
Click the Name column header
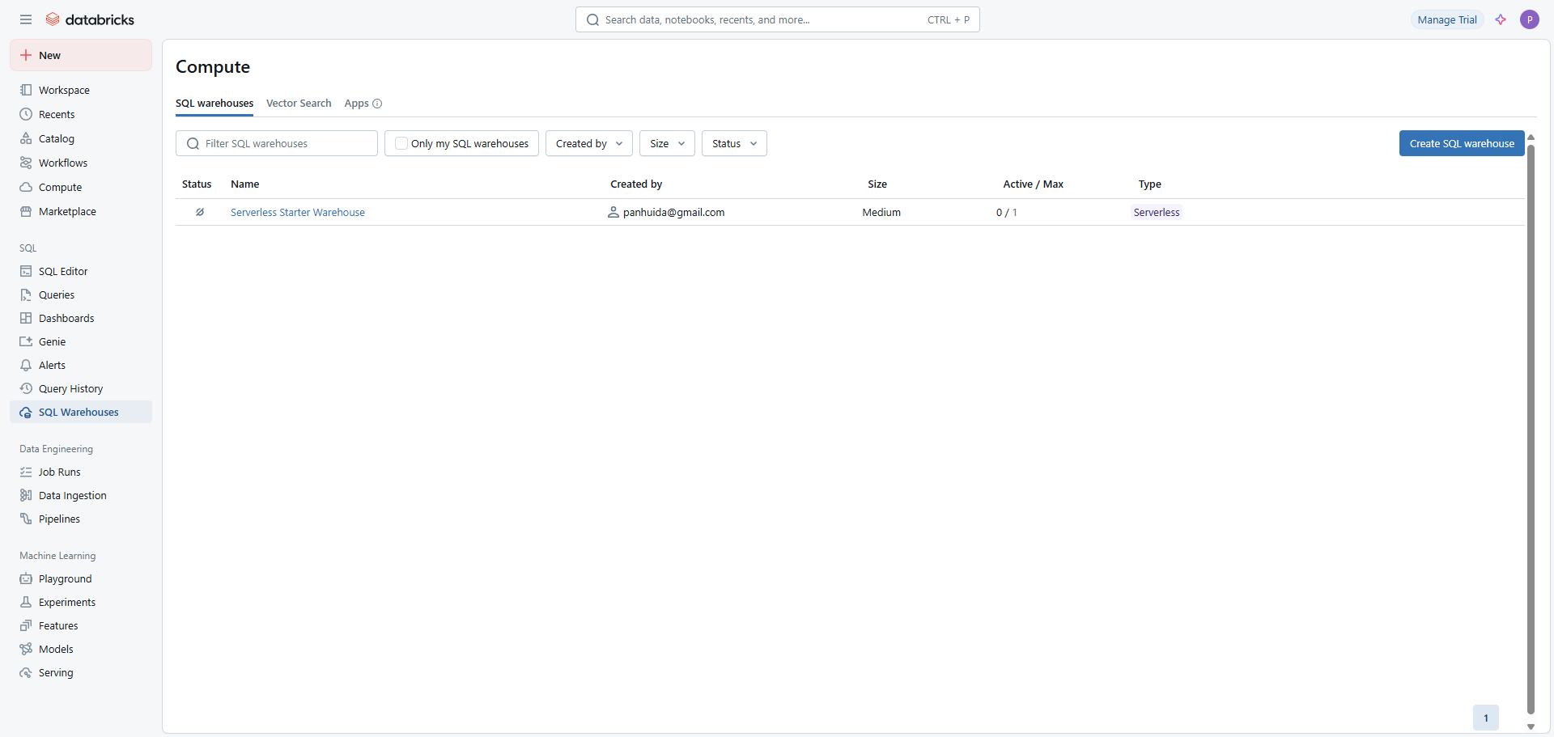245,184
